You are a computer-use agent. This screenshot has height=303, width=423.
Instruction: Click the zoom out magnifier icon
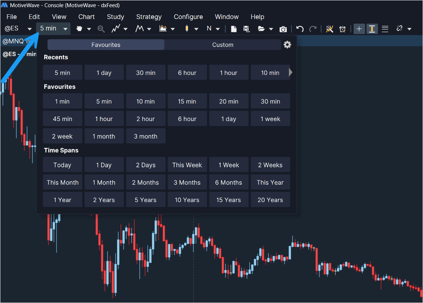point(101,29)
